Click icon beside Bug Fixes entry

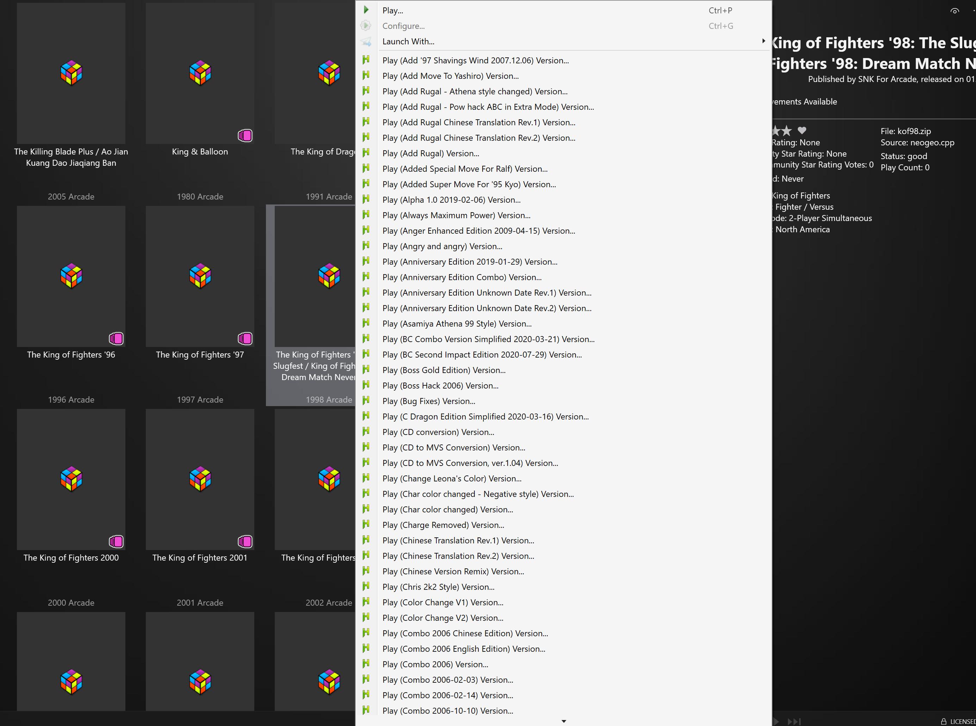(366, 400)
